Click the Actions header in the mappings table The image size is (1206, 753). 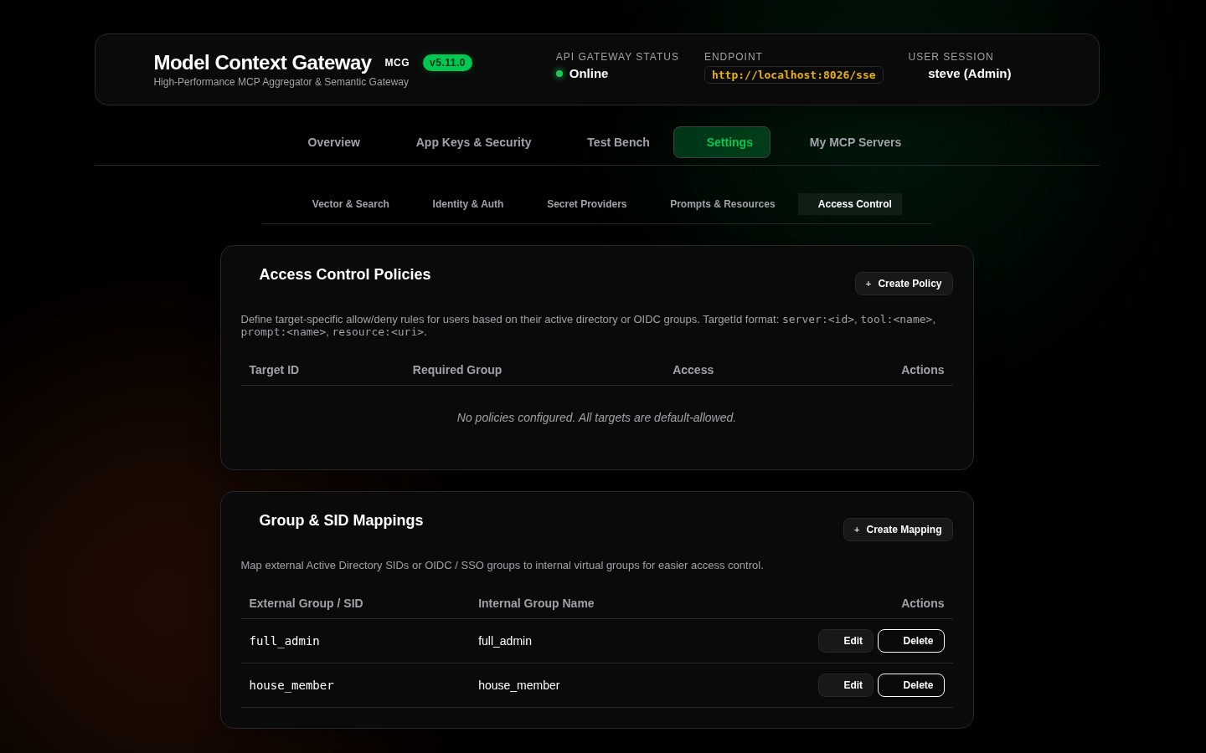pos(922,603)
